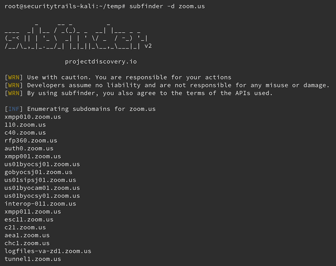Select the auth0.zoom.us subdomain

[29, 148]
